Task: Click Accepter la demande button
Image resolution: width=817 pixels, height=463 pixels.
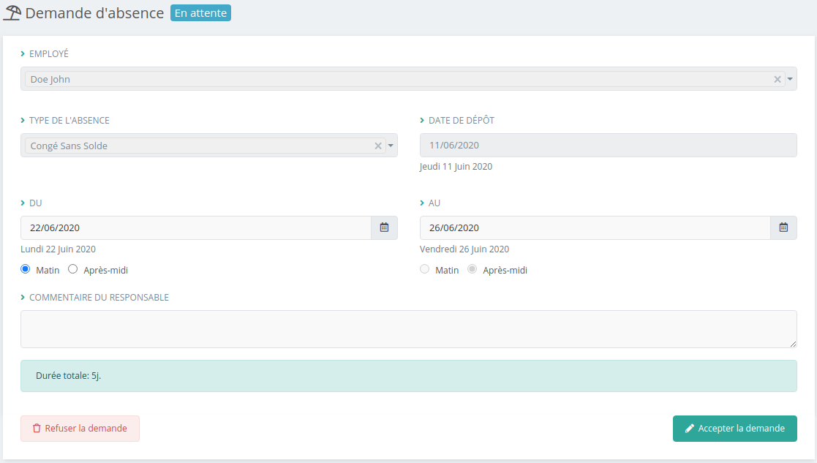Action: [x=734, y=429]
